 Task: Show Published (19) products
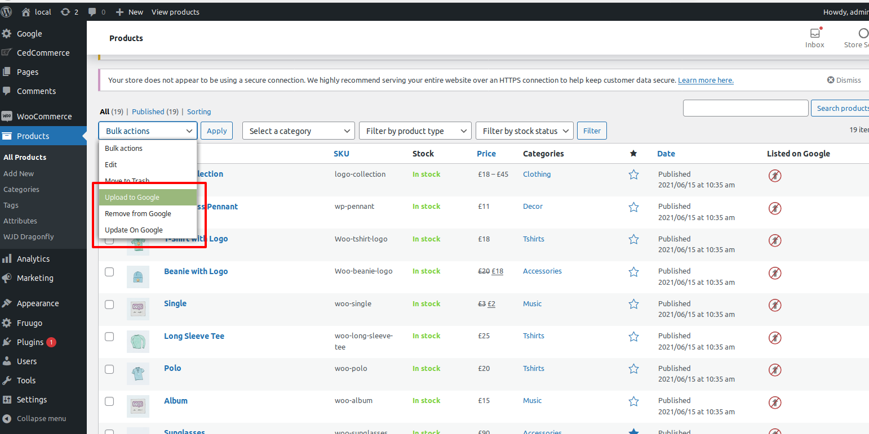click(x=156, y=111)
